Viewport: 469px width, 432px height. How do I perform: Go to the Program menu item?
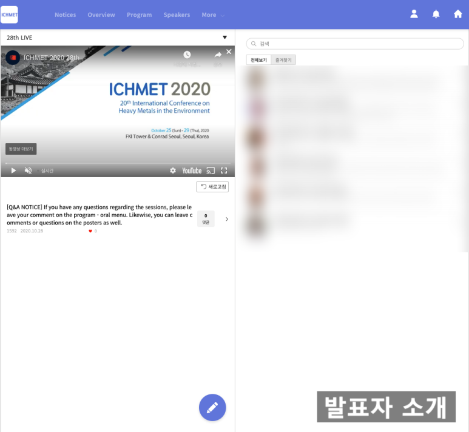[x=139, y=15]
